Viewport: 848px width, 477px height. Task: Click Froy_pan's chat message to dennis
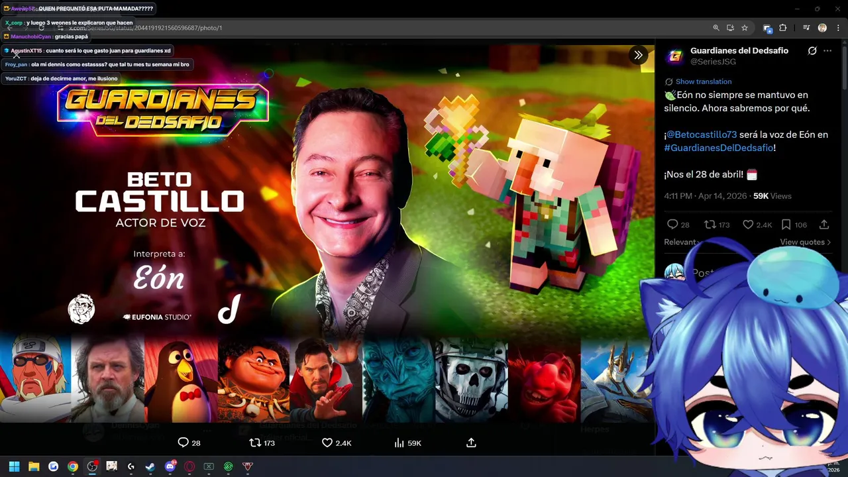97,64
